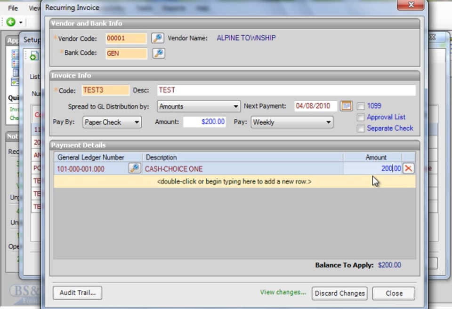Open back button dropdown arrow in toolbar
Viewport: 452px width, 309px height.
tap(21, 22)
